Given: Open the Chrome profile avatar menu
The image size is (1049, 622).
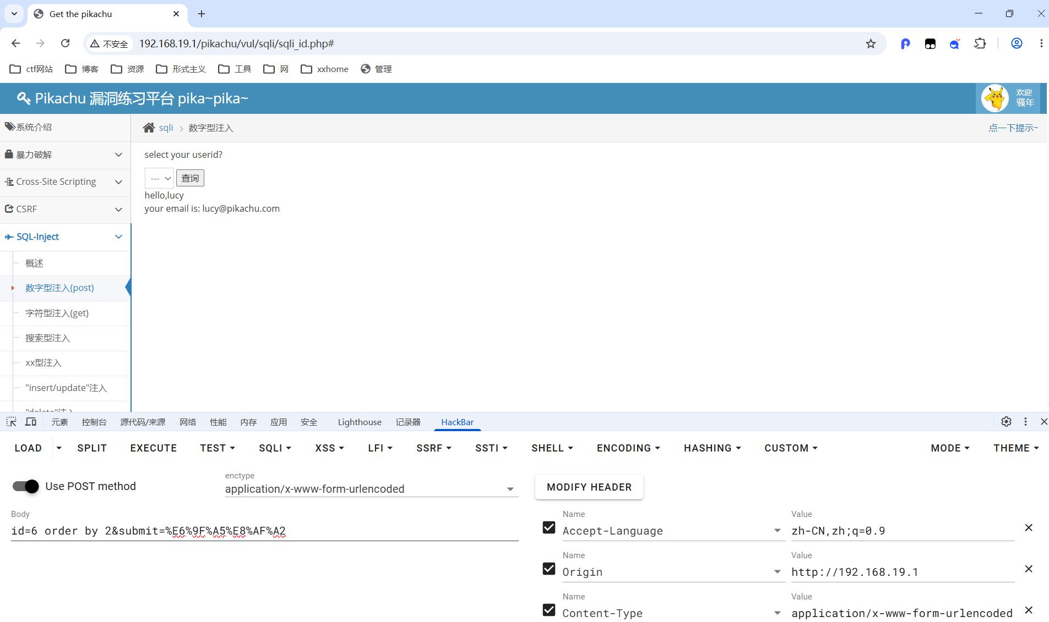Looking at the screenshot, I should click(1017, 43).
